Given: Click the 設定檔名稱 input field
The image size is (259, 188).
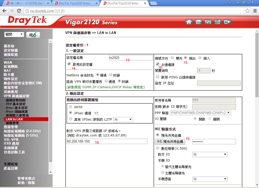Looking at the screenshot, I should [x=131, y=58].
